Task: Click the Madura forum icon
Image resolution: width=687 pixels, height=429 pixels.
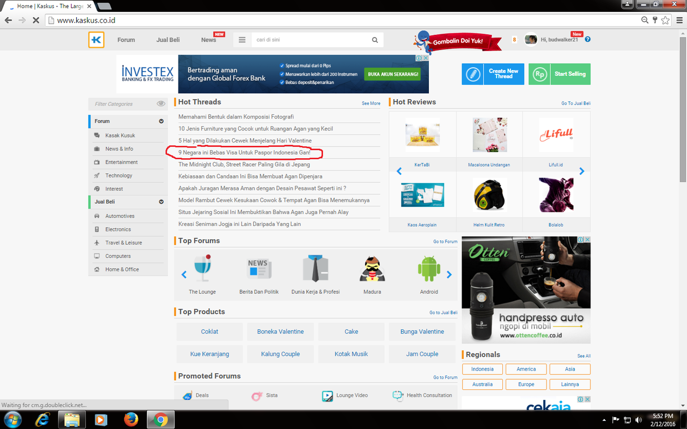Action: [x=372, y=269]
